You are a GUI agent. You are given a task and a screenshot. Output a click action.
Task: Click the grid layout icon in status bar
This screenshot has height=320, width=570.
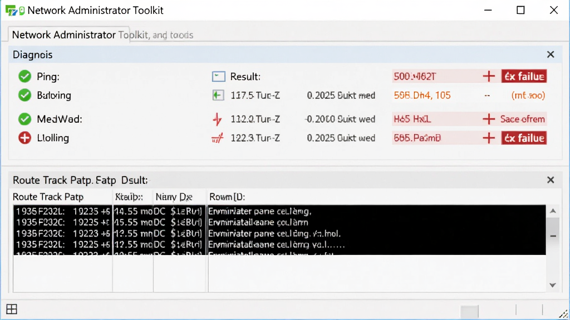pyautogui.click(x=12, y=309)
